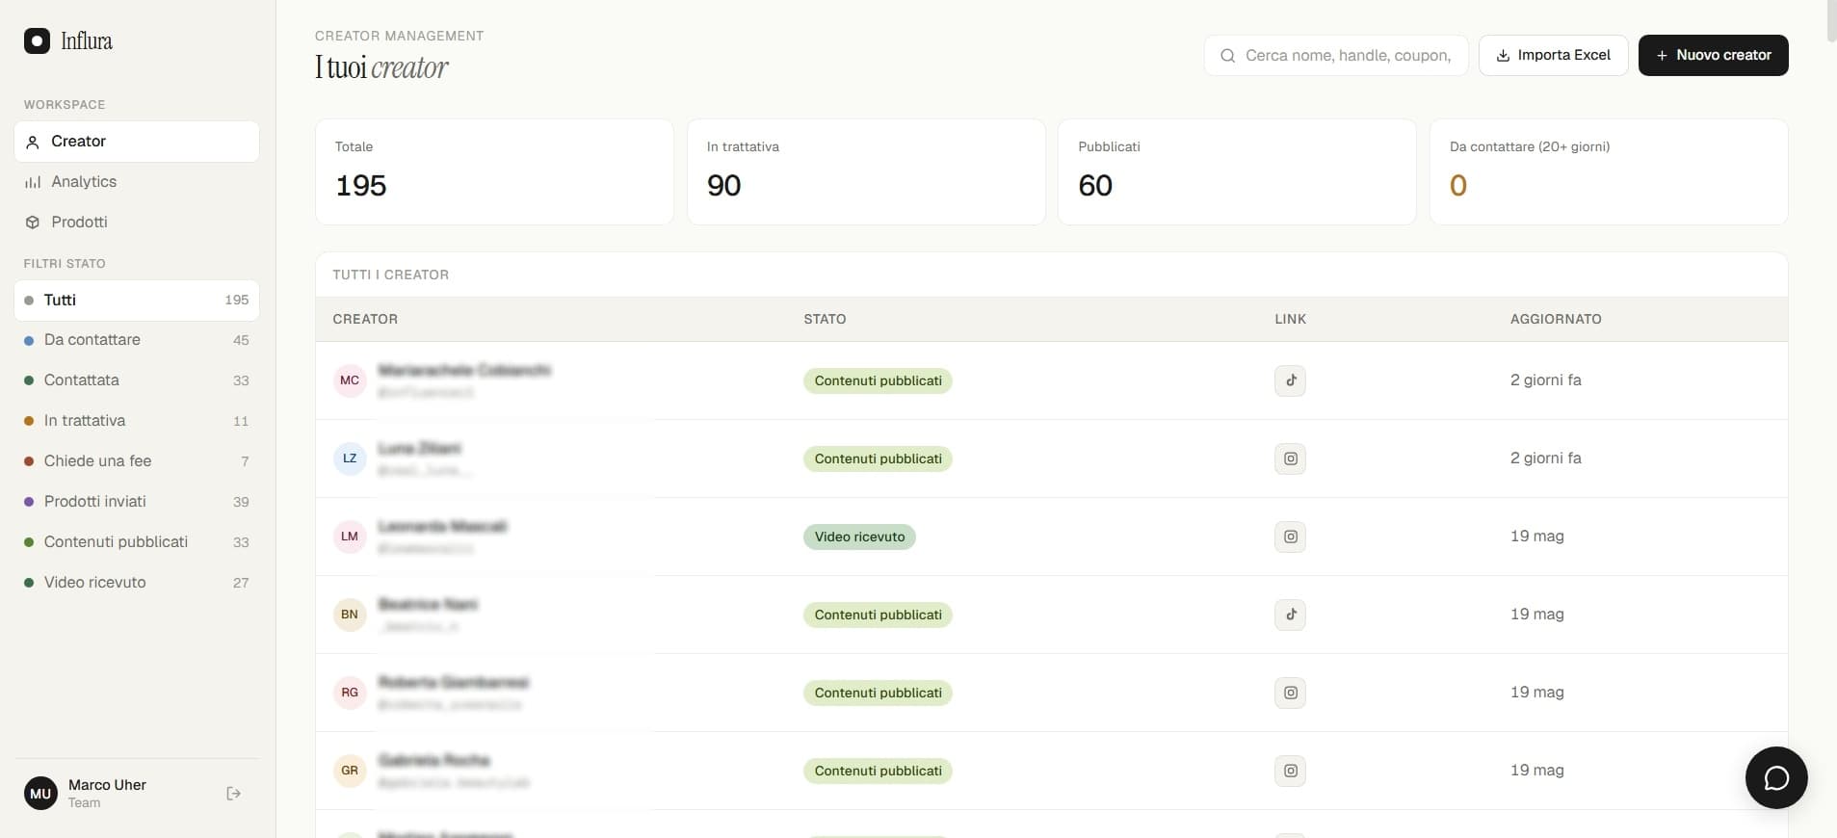
Task: Open the Prodotti section
Action: point(137,223)
